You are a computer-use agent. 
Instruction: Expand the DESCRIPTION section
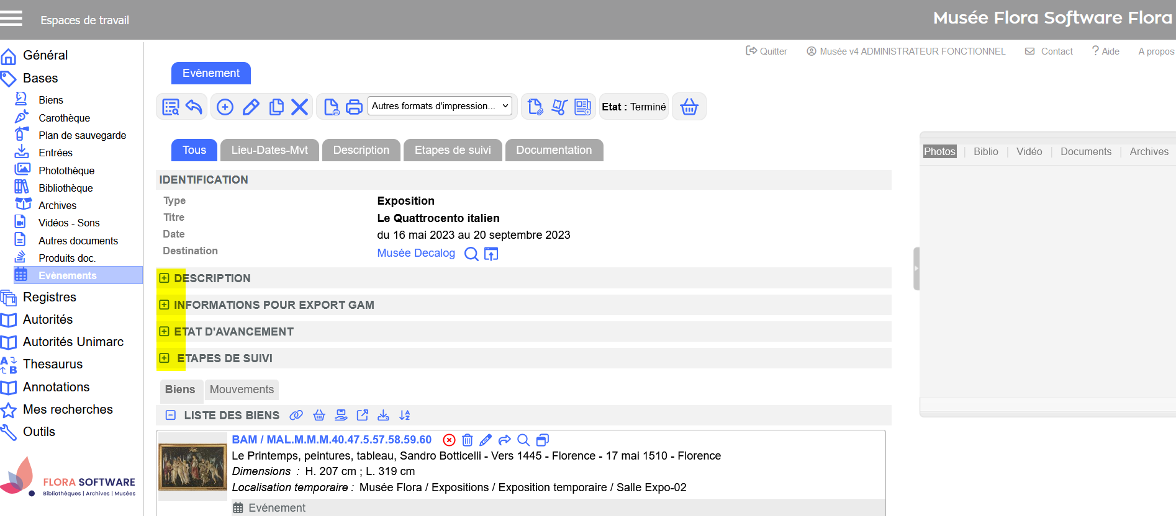point(164,278)
